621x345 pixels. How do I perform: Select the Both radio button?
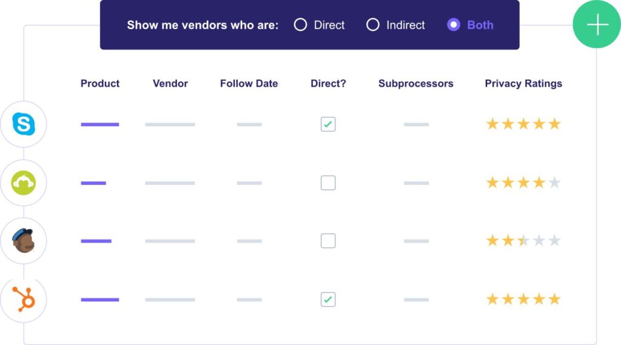click(453, 25)
